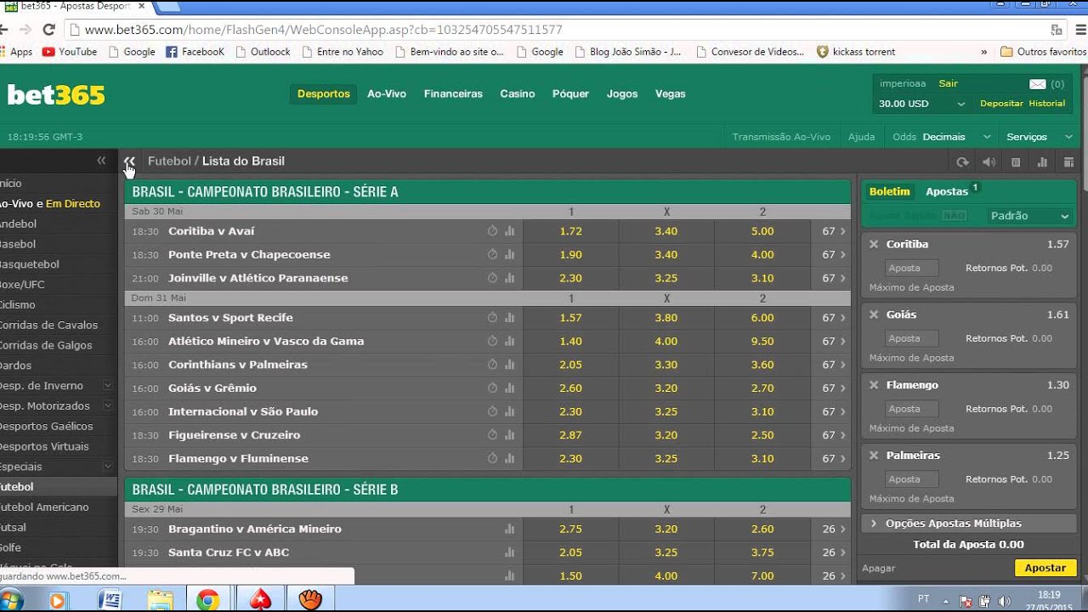The height and width of the screenshot is (612, 1088).
Task: Click the Coritiba Aposta stake field
Action: [x=910, y=268]
